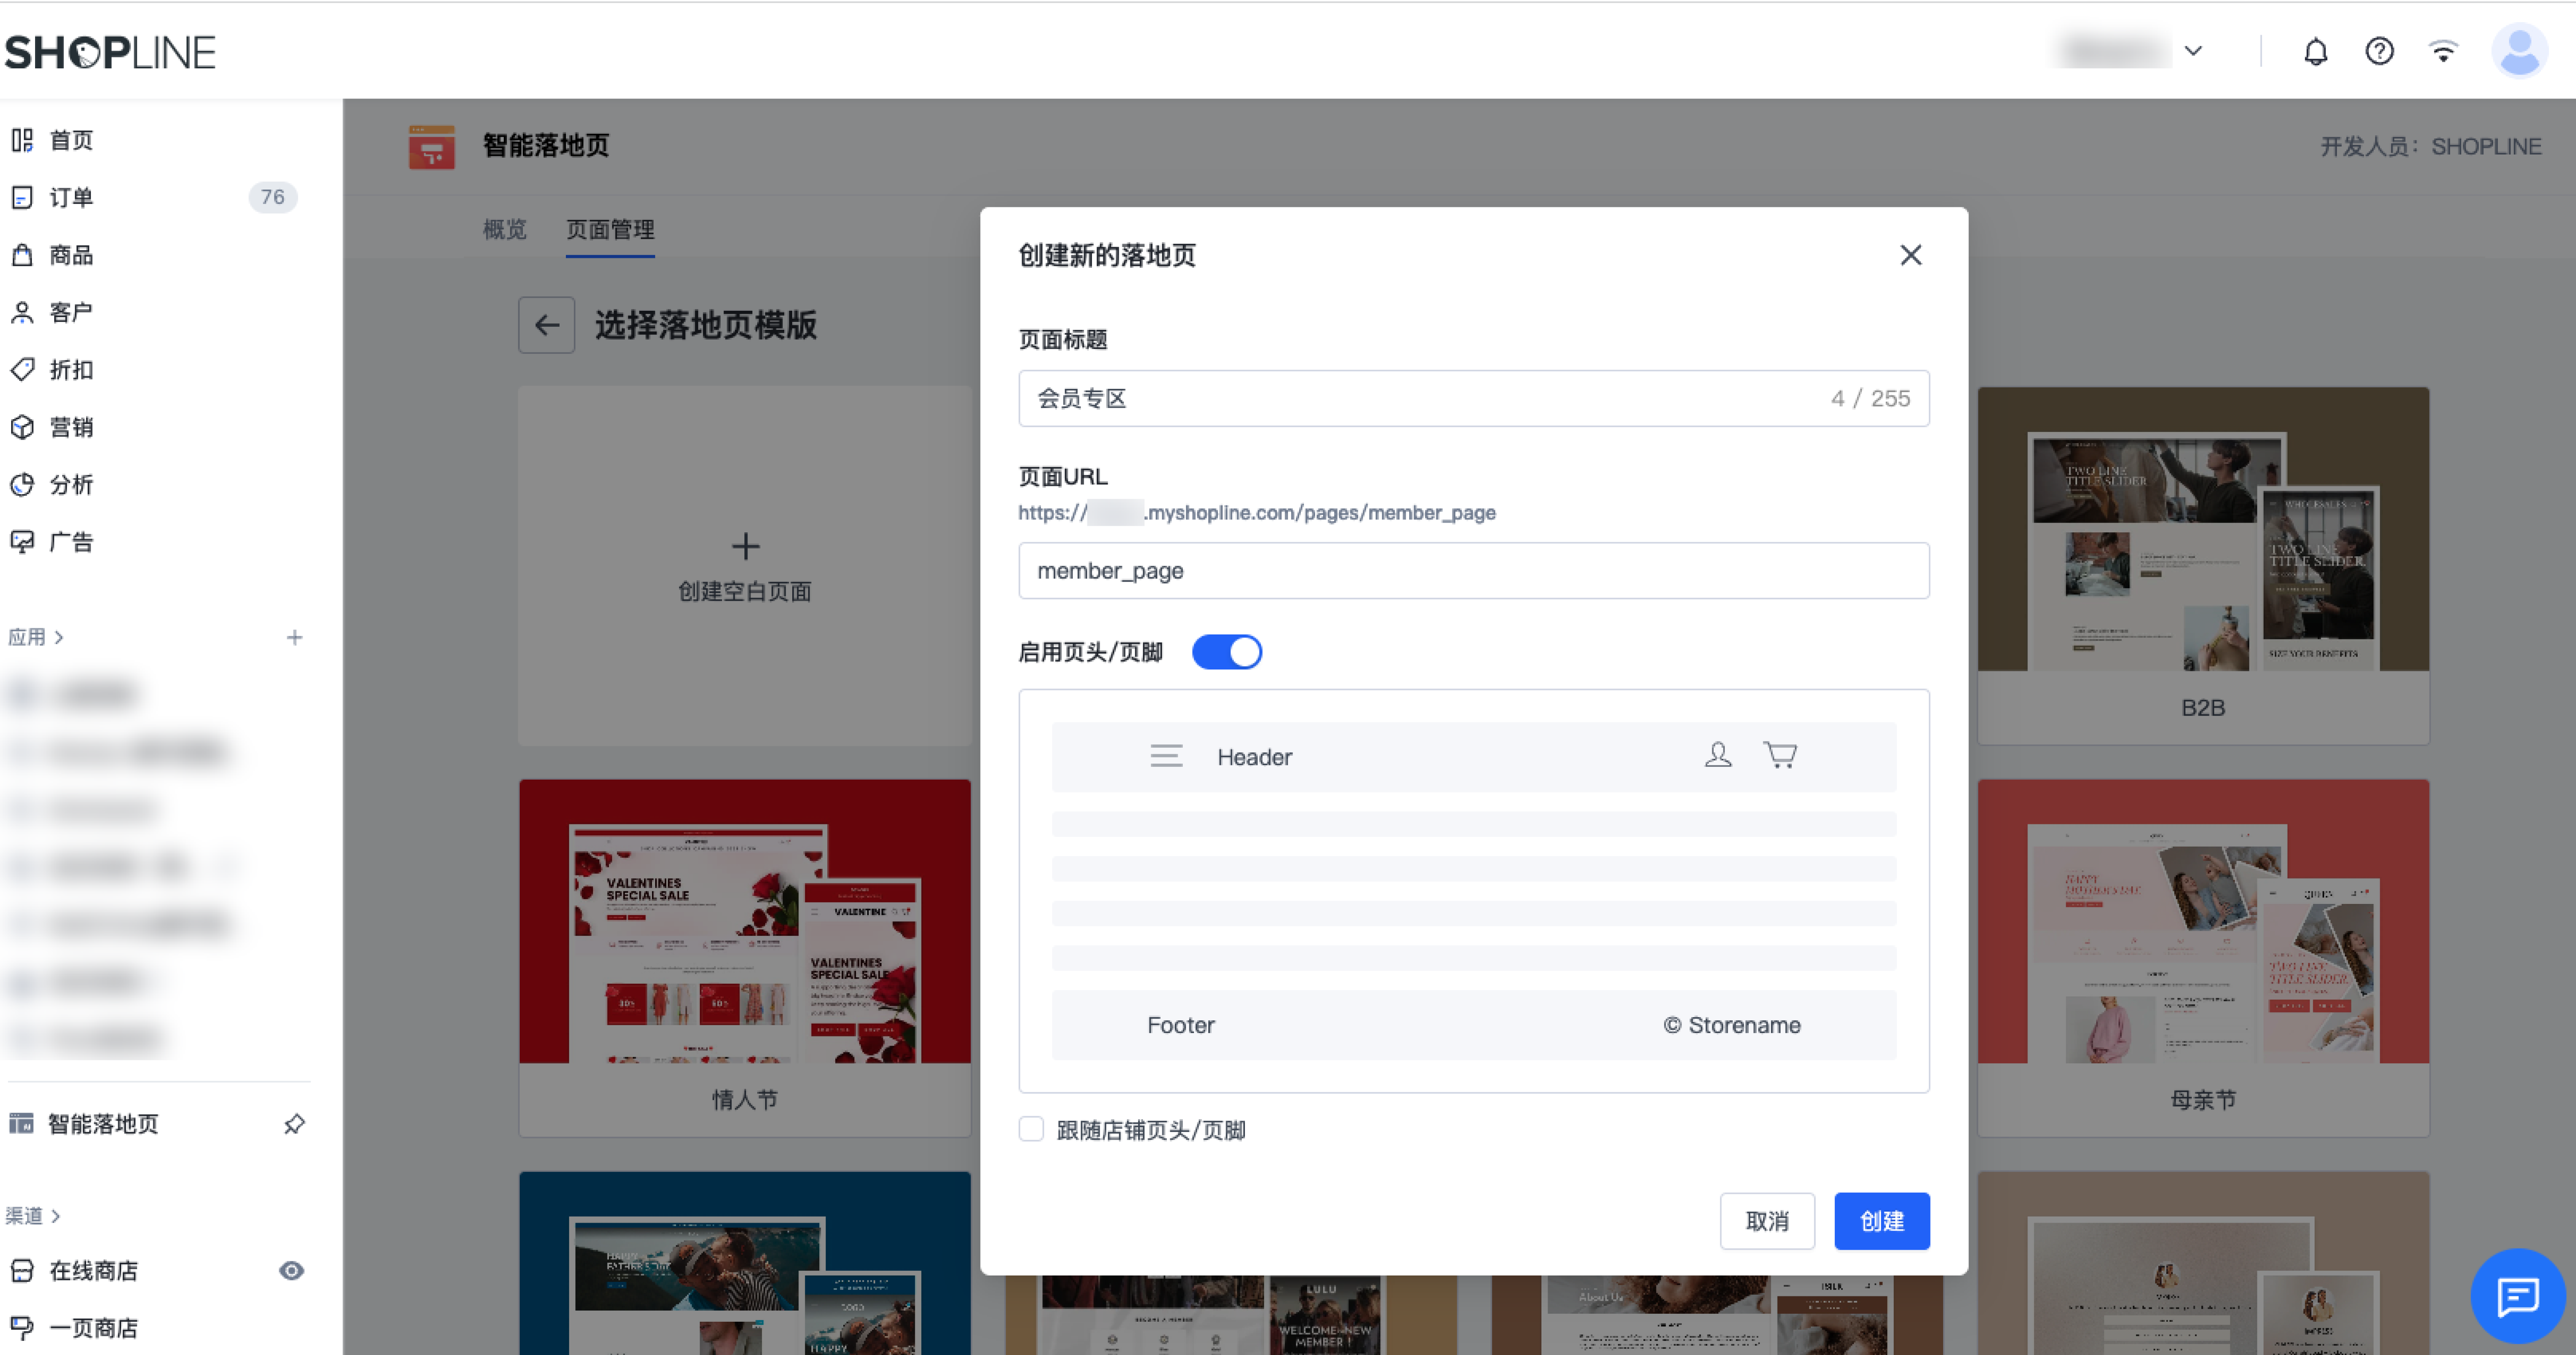This screenshot has width=2576, height=1355.
Task: Expand the 应用 section chevron
Action: [59, 637]
